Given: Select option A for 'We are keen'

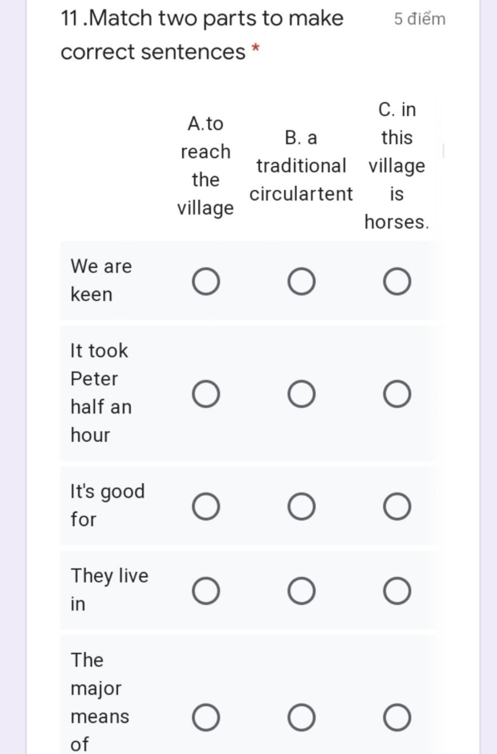Looking at the screenshot, I should point(206,281).
